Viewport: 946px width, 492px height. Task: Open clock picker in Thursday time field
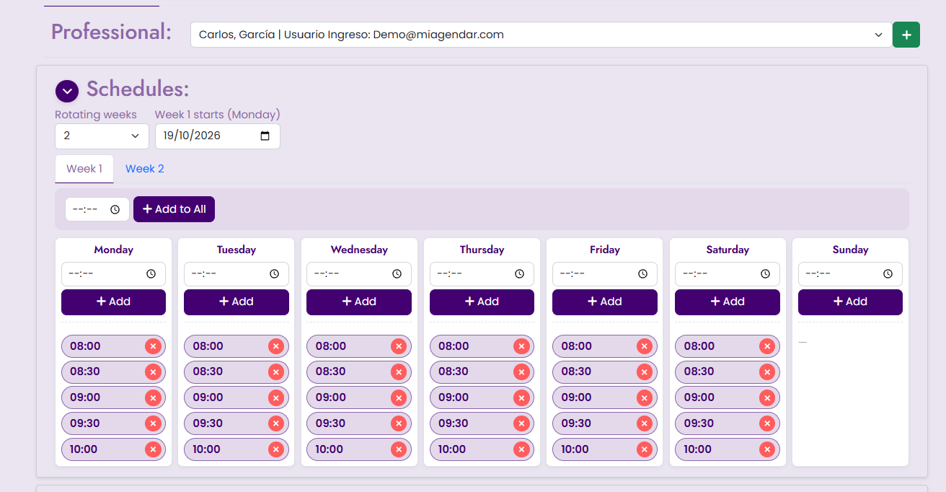pos(519,274)
